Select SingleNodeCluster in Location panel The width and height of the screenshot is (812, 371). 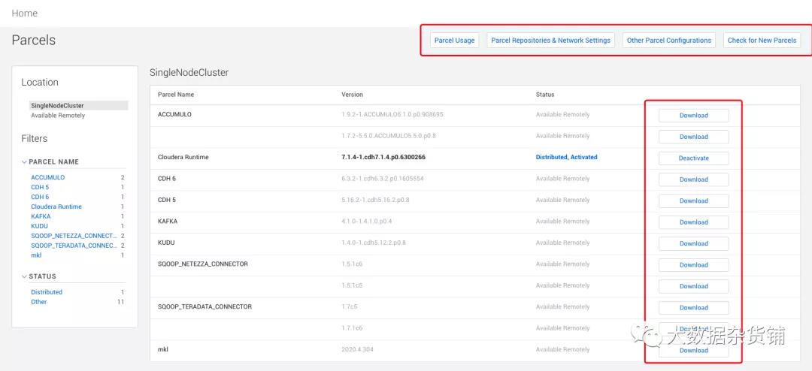point(79,106)
